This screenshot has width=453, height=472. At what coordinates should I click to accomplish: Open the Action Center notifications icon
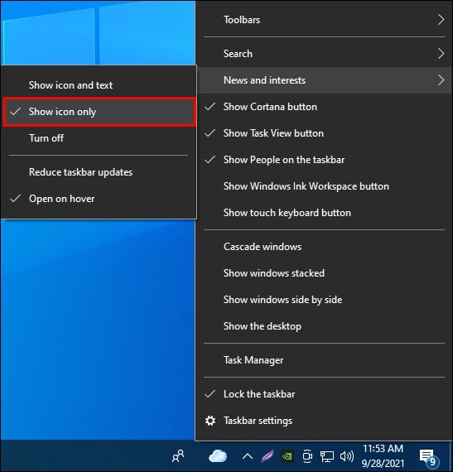point(429,458)
